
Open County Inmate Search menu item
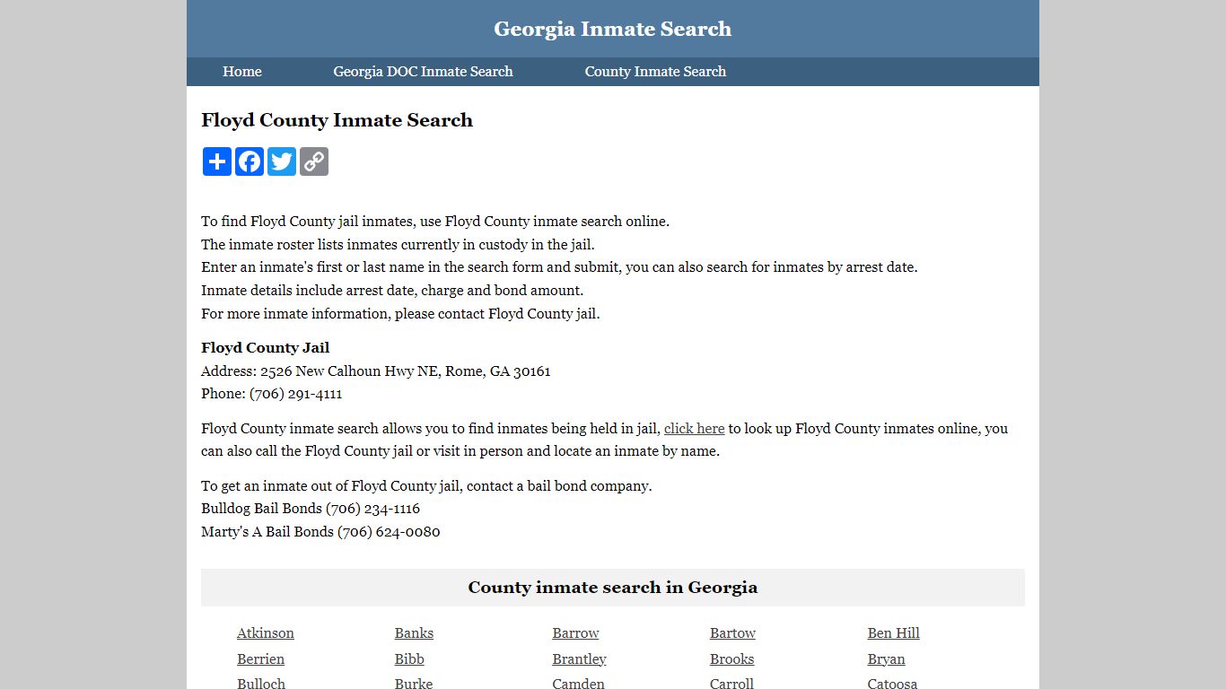point(655,71)
